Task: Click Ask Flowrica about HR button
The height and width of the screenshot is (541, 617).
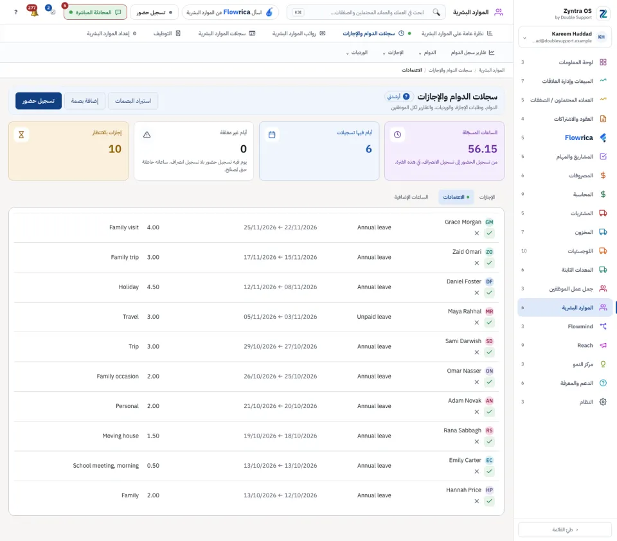Action: (230, 12)
